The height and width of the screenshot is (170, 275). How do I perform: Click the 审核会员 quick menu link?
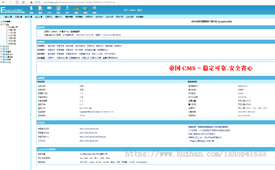[51, 54]
